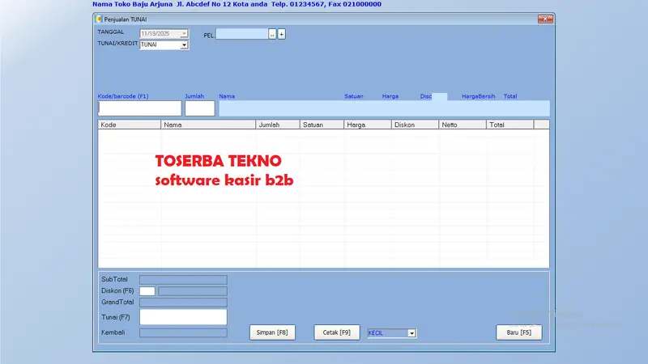Click the Penjualan TUNAI window icon

pyautogui.click(x=99, y=18)
